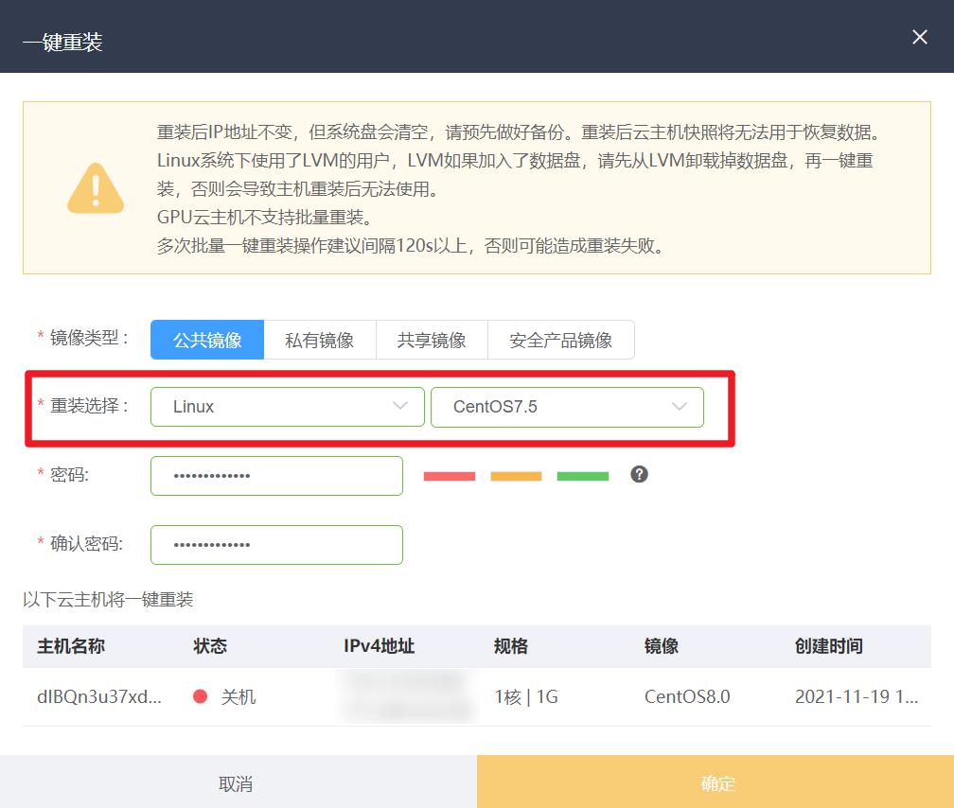This screenshot has width=954, height=808.
Task: Click the 主机名称 column header
Action: point(71,645)
